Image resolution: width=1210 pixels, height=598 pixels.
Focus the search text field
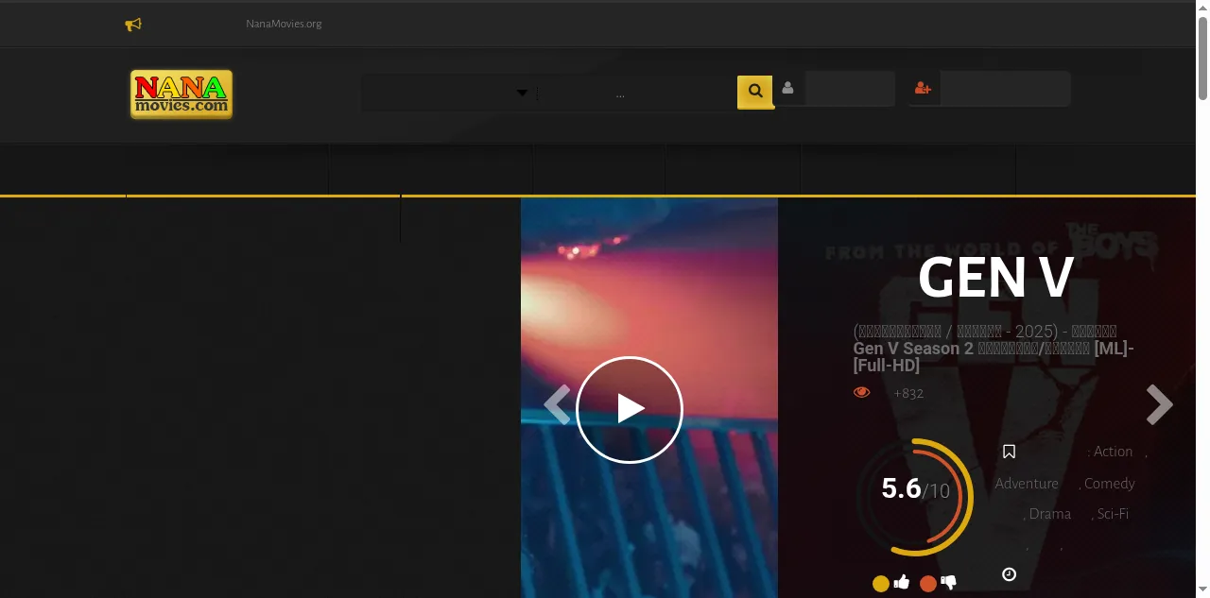(x=637, y=94)
